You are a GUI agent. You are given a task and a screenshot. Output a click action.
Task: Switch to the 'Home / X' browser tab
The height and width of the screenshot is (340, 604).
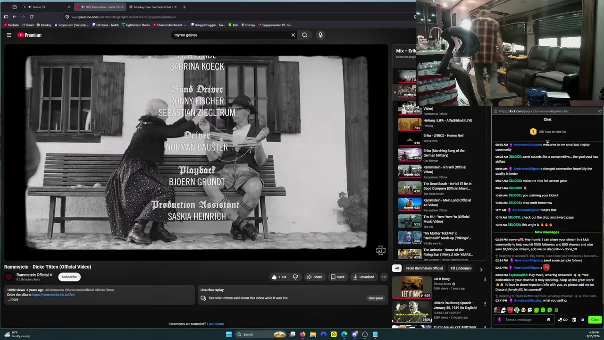tap(46, 7)
